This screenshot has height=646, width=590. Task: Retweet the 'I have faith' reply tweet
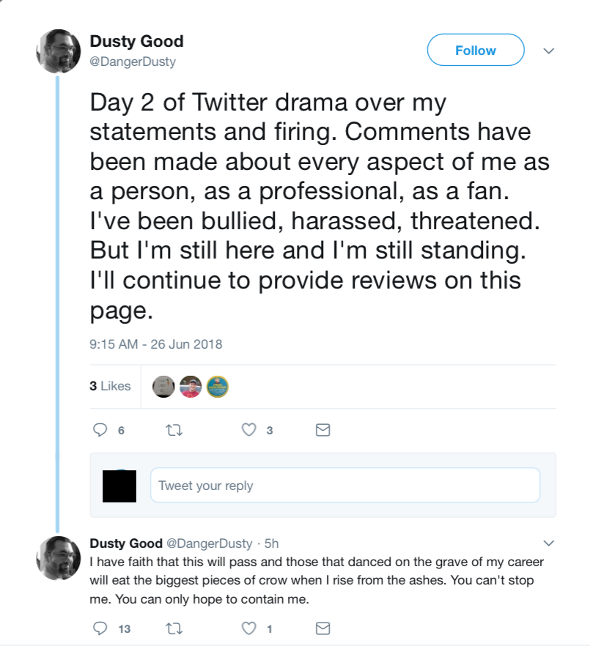tap(174, 628)
